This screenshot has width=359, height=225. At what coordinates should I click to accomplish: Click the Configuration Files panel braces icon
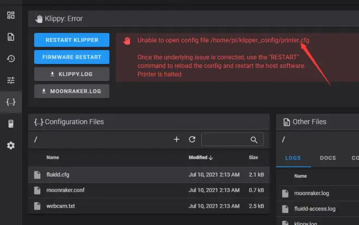click(39, 122)
